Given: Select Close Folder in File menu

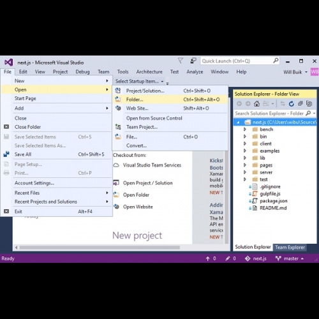Looking at the screenshot, I should pyautogui.click(x=57, y=127).
